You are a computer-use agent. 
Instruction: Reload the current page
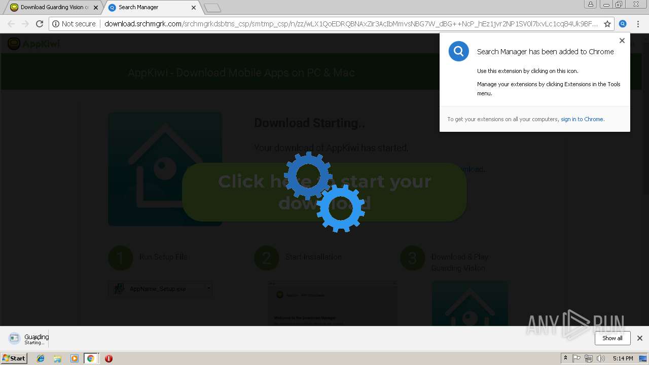tap(40, 24)
